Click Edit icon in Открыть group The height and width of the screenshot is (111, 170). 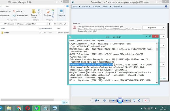point(53,13)
